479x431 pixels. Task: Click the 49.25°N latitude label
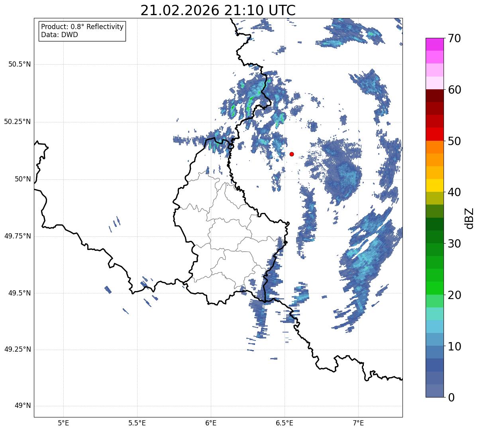[17, 350]
